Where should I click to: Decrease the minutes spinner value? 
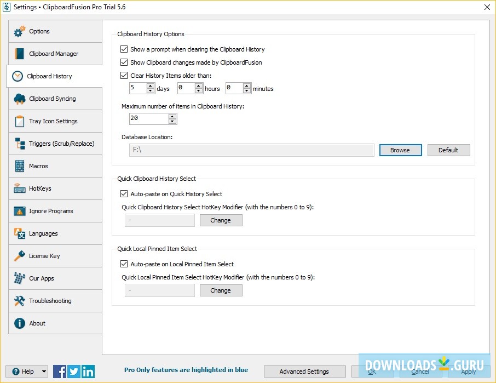(x=247, y=91)
